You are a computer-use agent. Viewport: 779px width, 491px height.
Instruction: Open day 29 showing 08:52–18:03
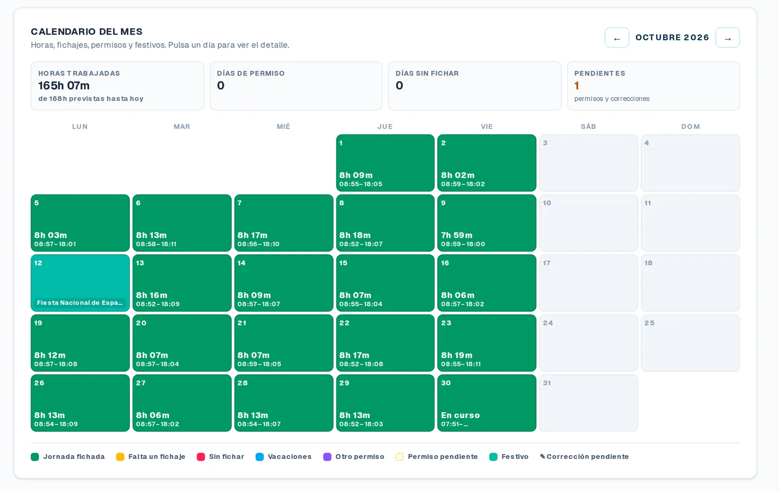pyautogui.click(x=385, y=403)
